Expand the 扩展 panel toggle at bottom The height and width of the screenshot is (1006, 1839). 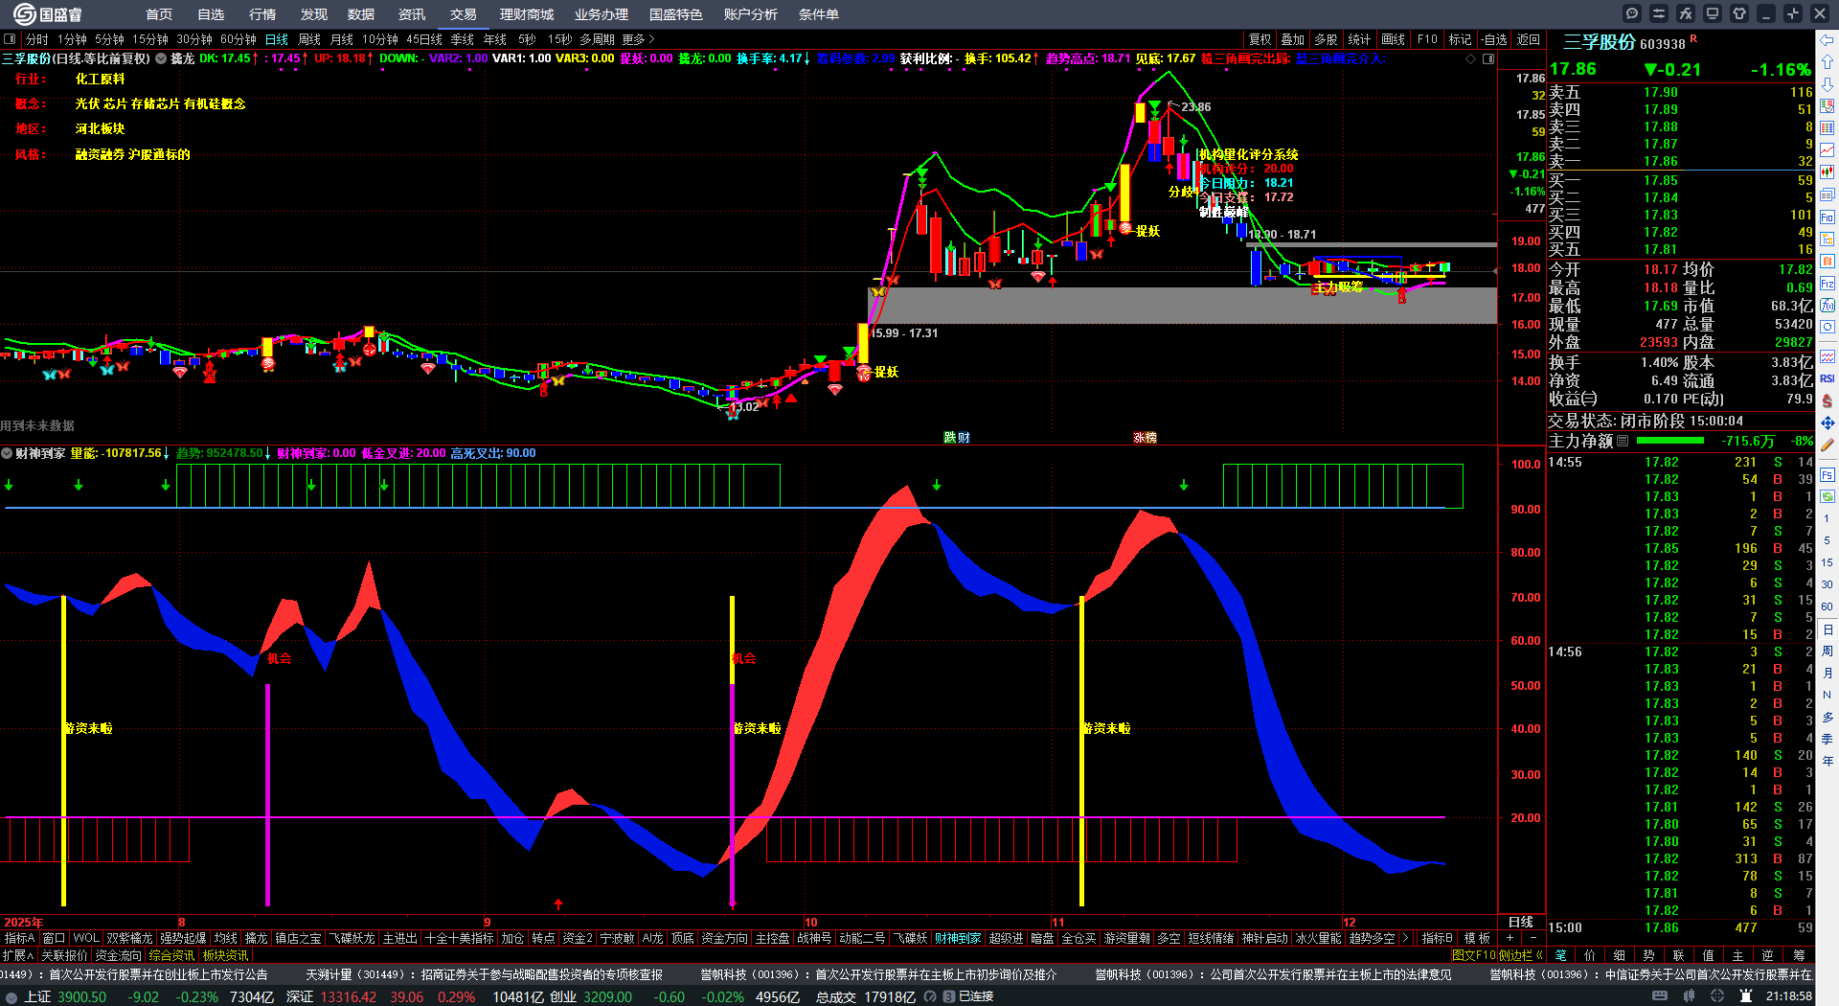click(x=18, y=955)
